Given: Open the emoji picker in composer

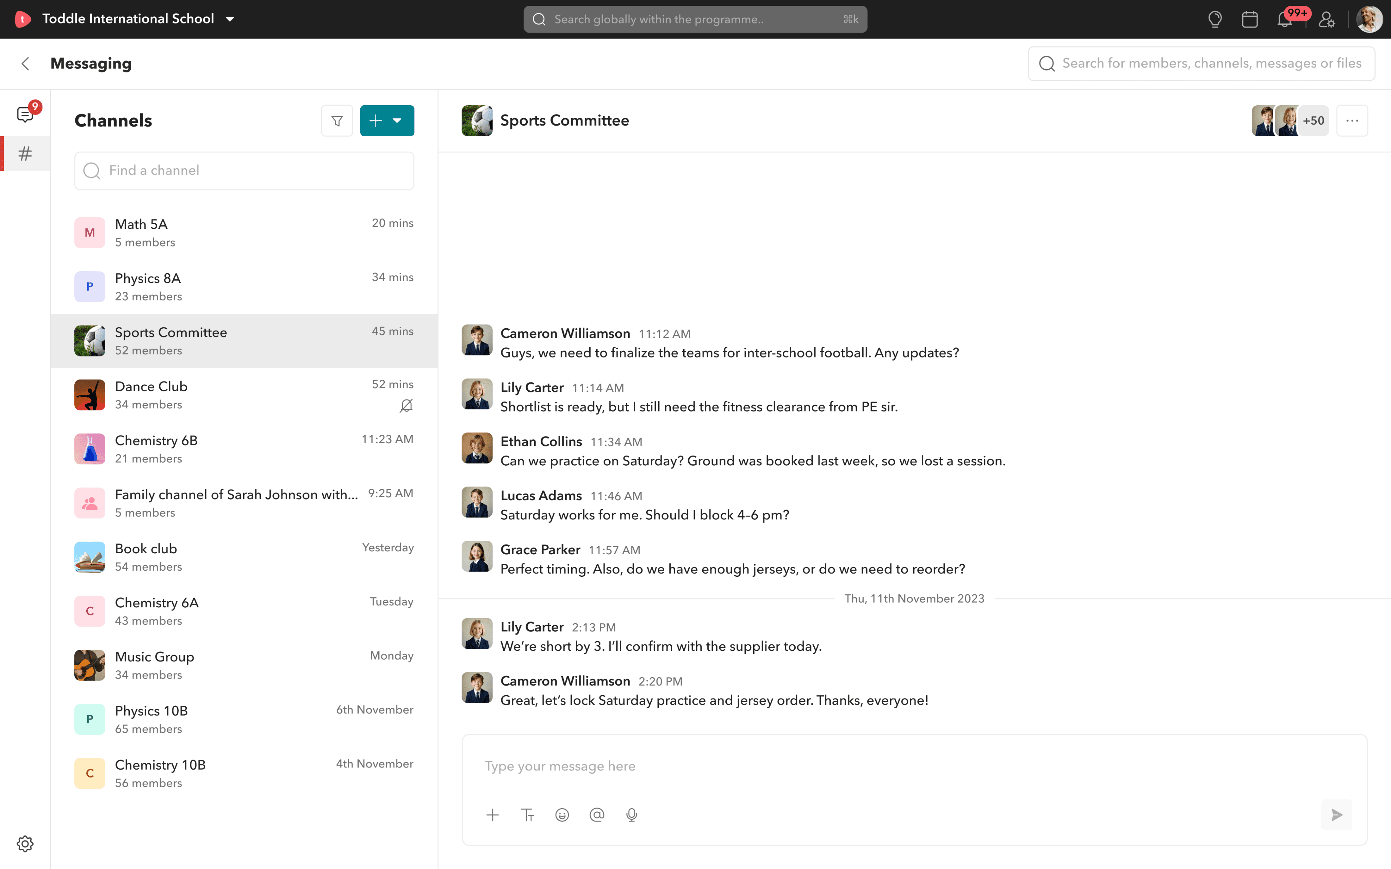Looking at the screenshot, I should click(x=562, y=815).
